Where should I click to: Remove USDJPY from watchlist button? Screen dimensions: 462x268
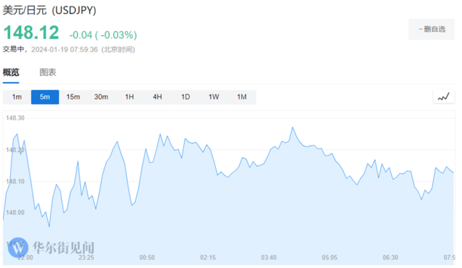432,29
